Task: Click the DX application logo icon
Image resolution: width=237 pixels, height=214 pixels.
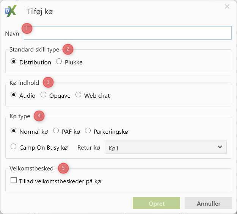Action: click(x=11, y=11)
